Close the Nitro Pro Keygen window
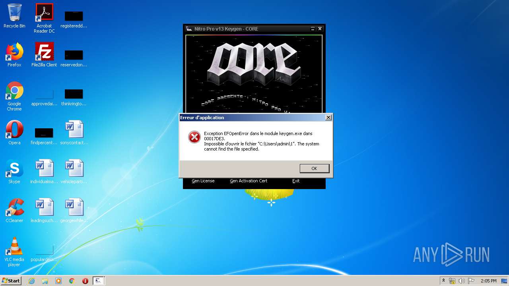The width and height of the screenshot is (509, 286). [320, 29]
